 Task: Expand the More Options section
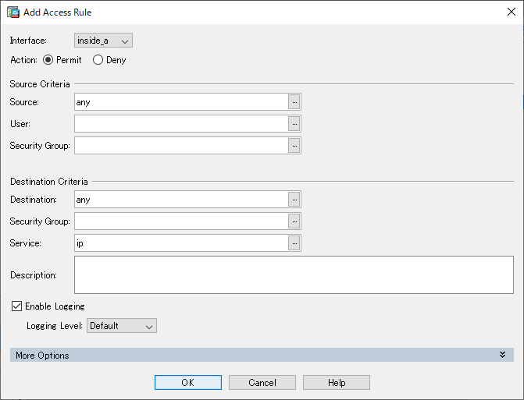click(x=262, y=355)
